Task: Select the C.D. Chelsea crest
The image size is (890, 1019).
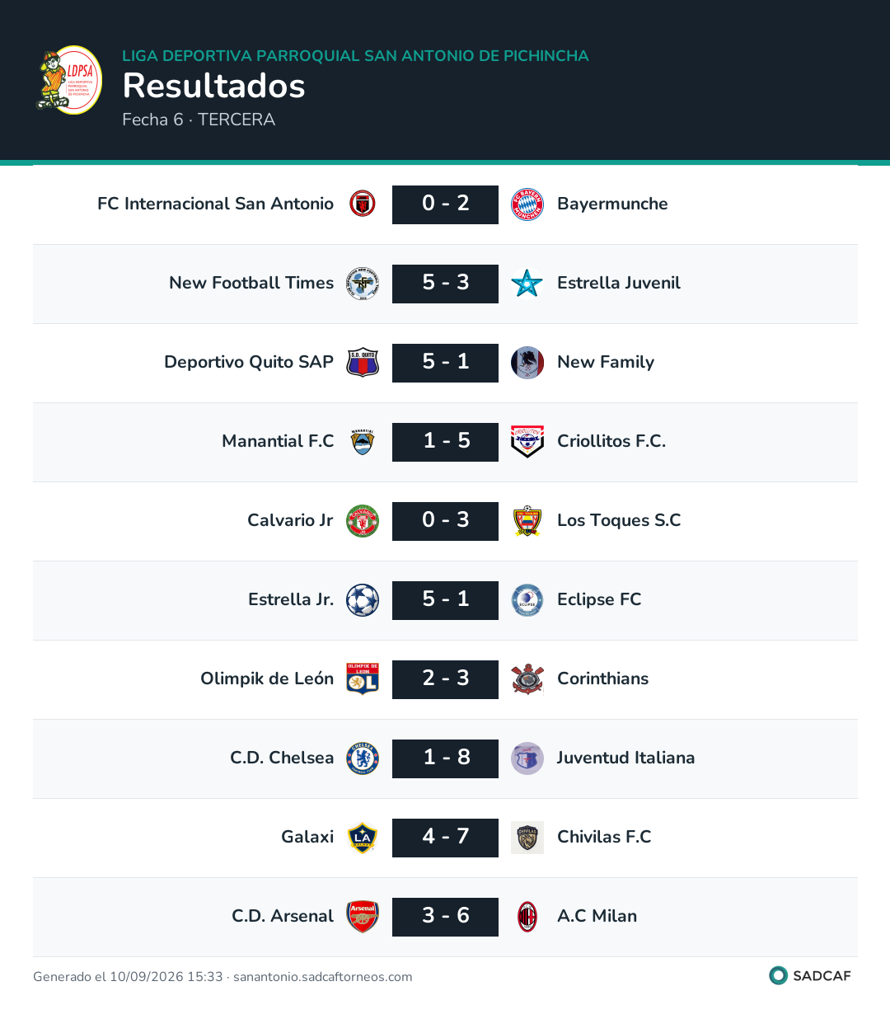Action: [363, 758]
